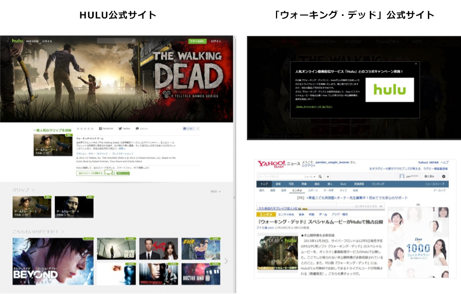Open the Fist of the North Star thumbnail
Image resolution: width=461 pixels, height=294 pixels.
pyautogui.click(x=201, y=249)
